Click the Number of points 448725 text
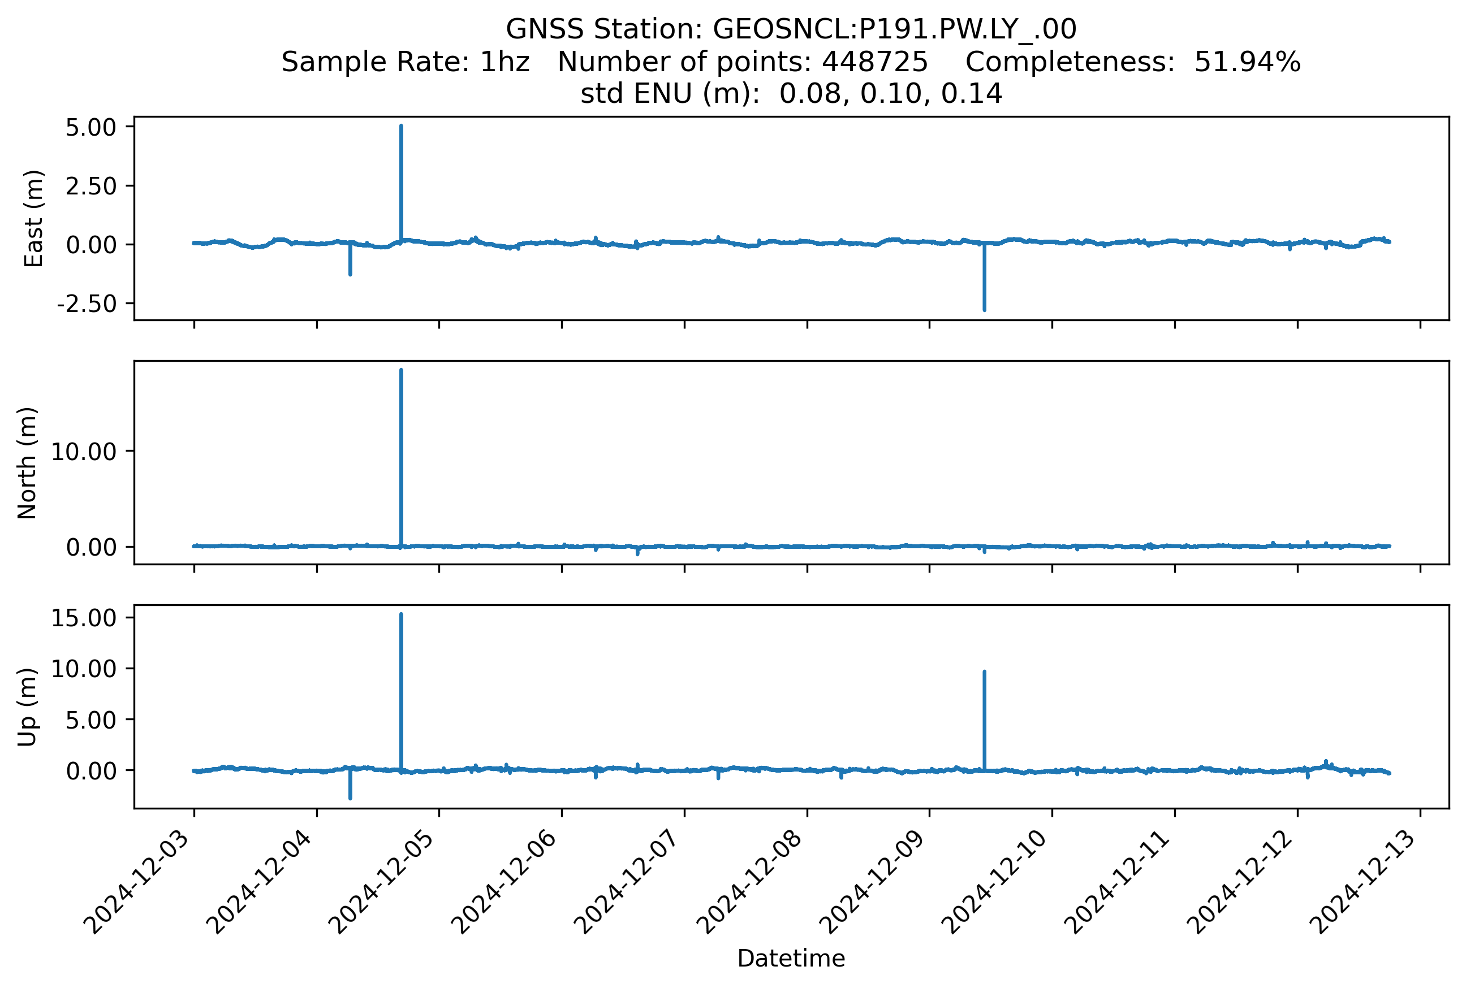This screenshot has width=1466, height=988. pyautogui.click(x=742, y=62)
